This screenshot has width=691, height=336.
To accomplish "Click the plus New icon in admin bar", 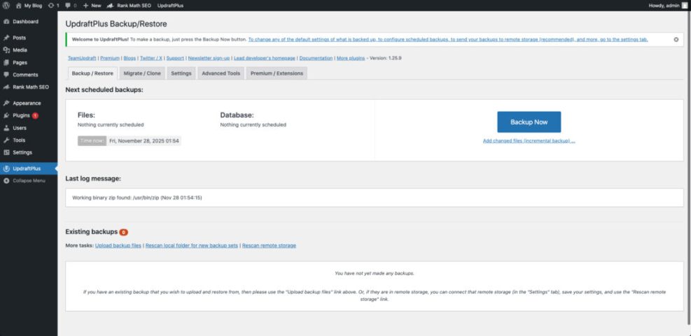I will [85, 6].
